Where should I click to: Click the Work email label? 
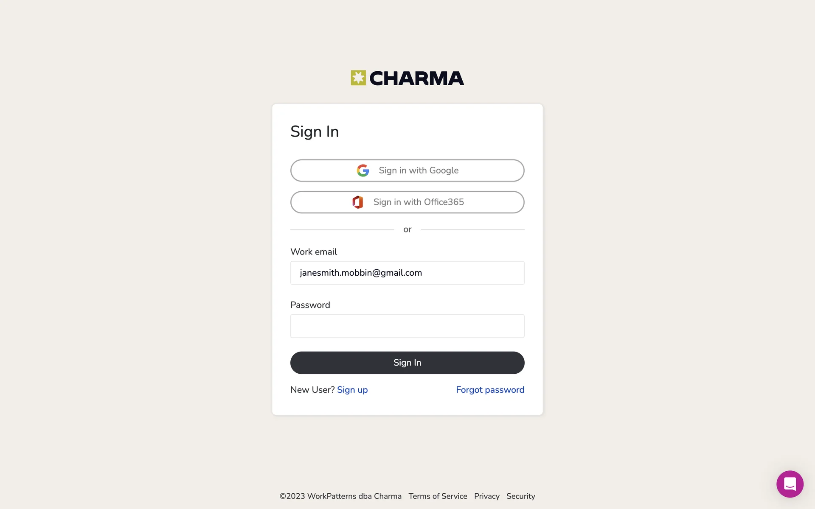pos(314,252)
